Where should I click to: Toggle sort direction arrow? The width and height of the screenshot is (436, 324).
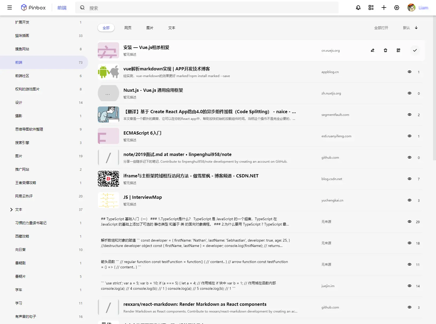coord(416,28)
